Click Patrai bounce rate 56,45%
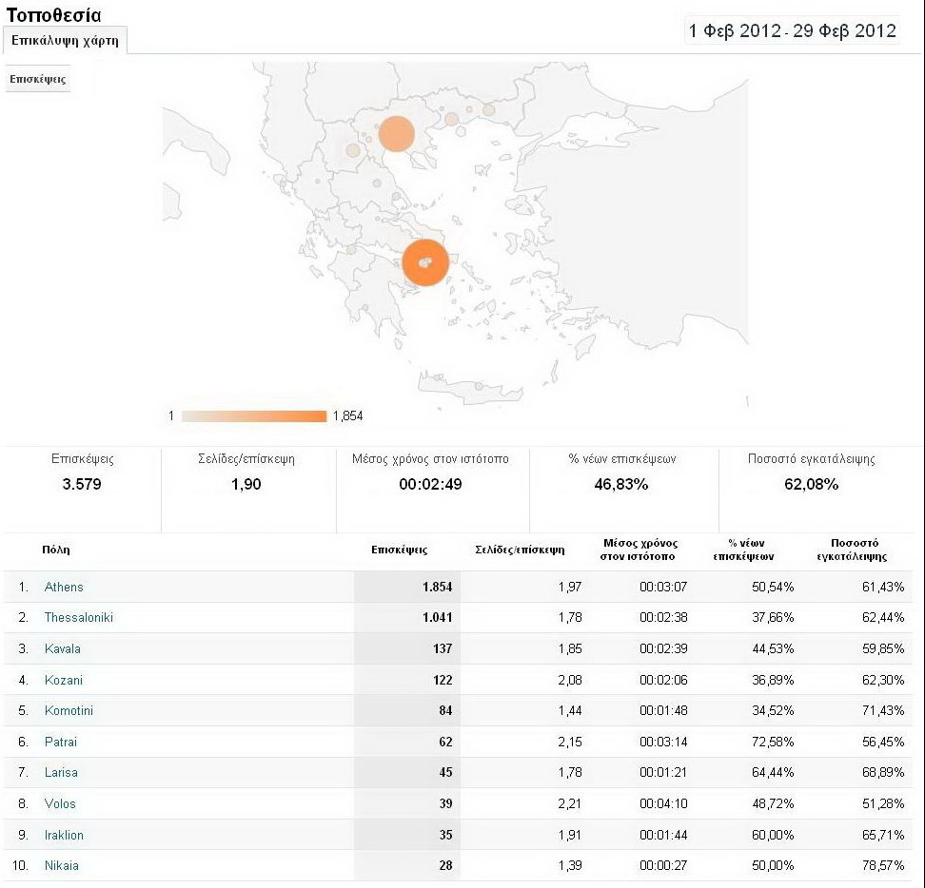This screenshot has width=925, height=888. pyautogui.click(x=883, y=742)
